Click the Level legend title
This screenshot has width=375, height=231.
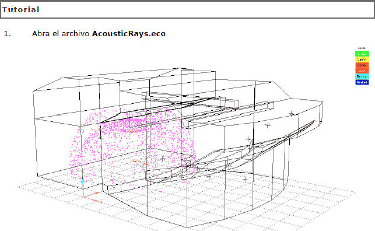pos(362,48)
